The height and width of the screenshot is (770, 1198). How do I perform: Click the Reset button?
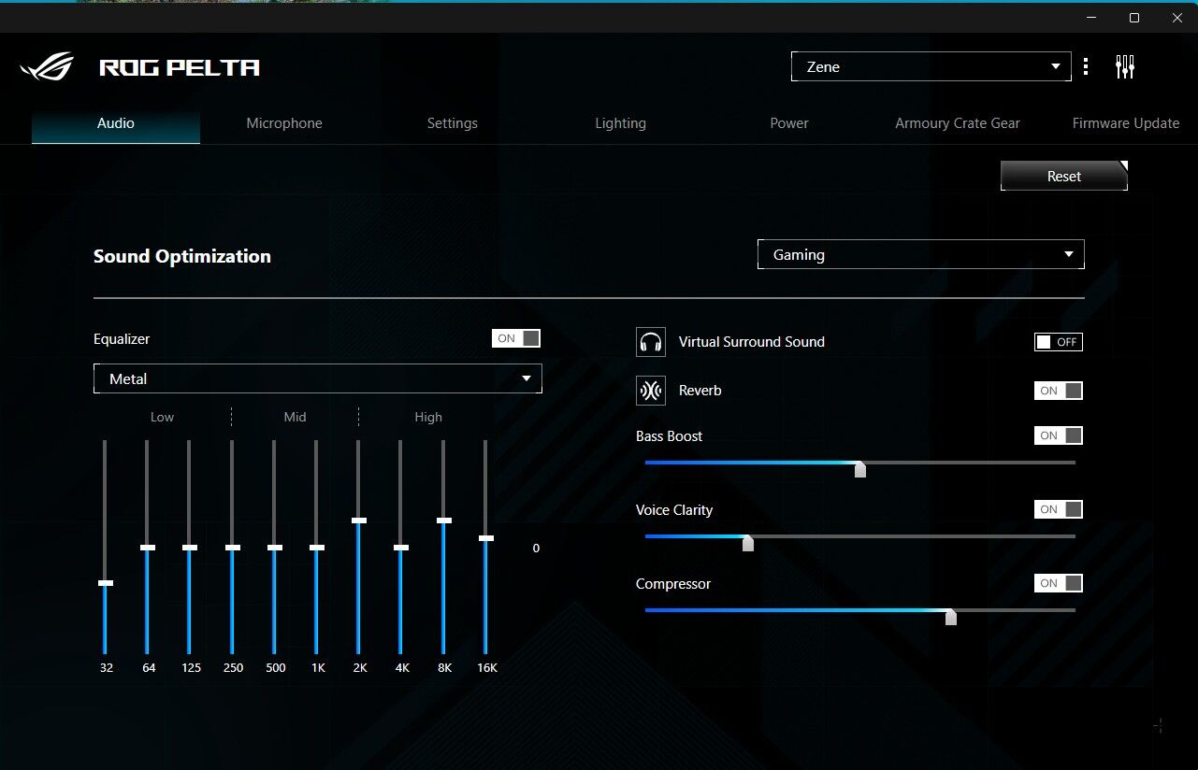1064,176
